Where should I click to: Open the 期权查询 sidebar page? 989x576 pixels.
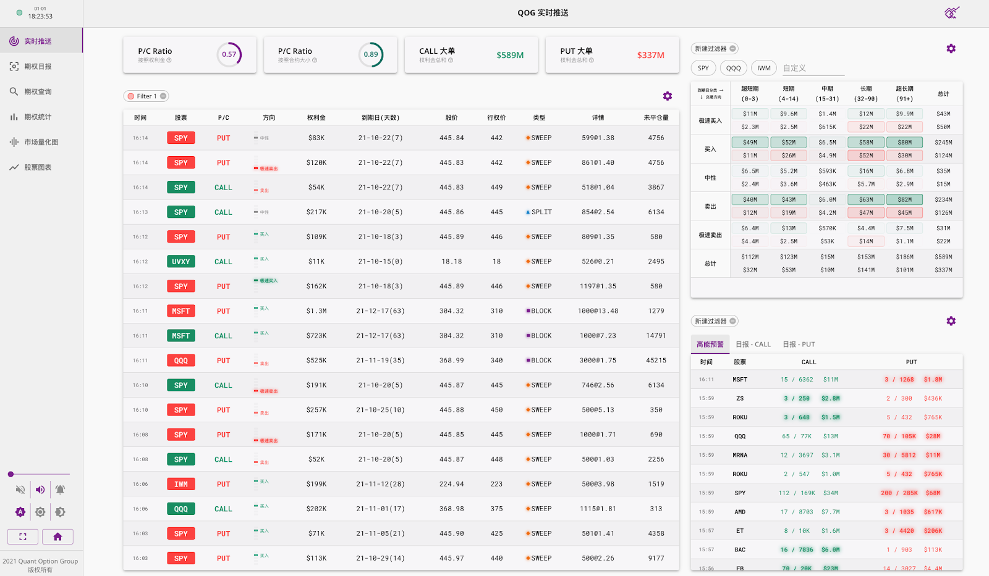click(41, 91)
